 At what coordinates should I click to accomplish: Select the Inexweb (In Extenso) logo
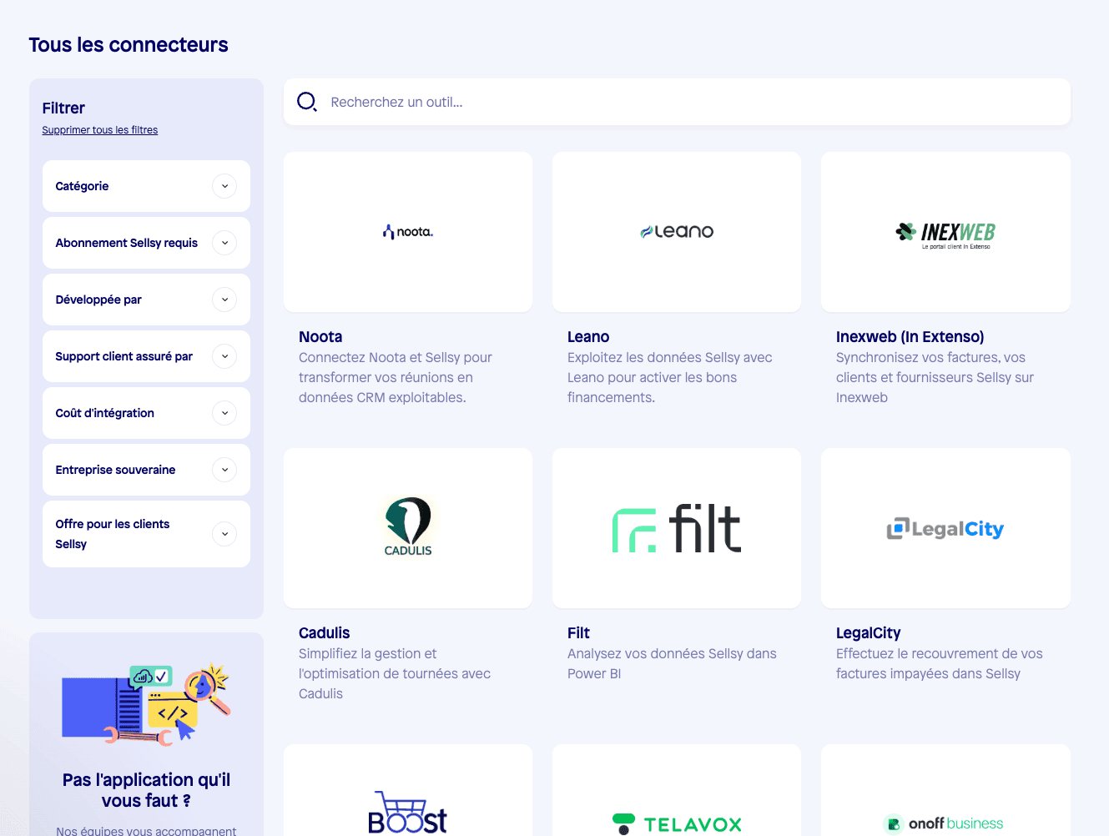click(x=945, y=231)
